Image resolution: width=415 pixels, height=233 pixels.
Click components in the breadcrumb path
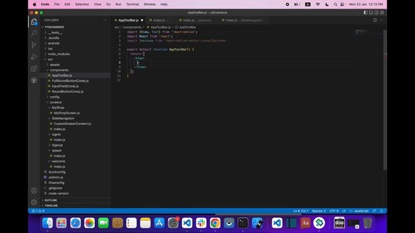pos(132,27)
